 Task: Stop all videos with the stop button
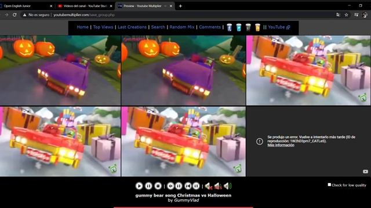pyautogui.click(x=158, y=186)
